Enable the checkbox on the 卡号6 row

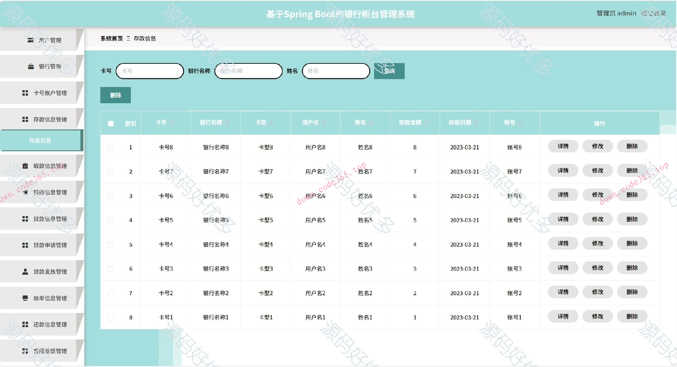pos(111,196)
